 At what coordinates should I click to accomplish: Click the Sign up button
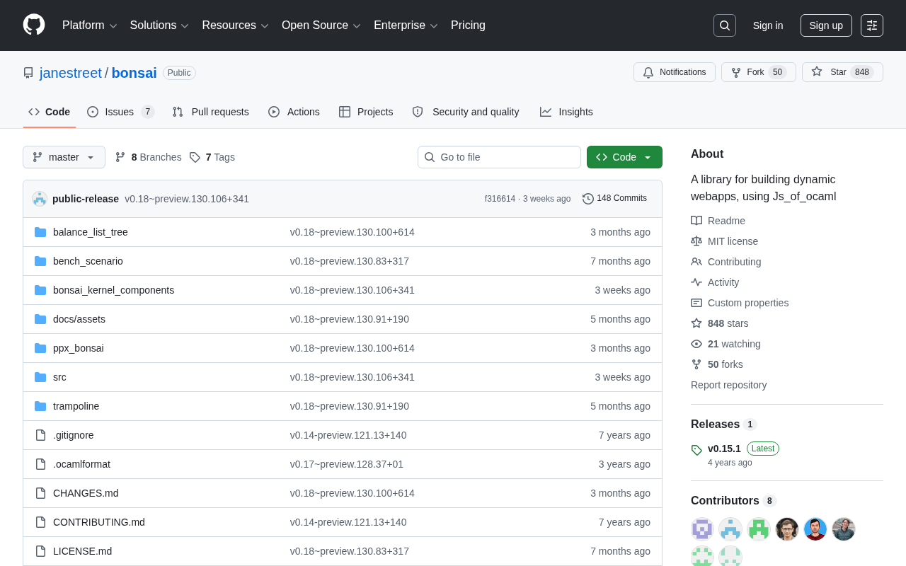[x=826, y=25]
